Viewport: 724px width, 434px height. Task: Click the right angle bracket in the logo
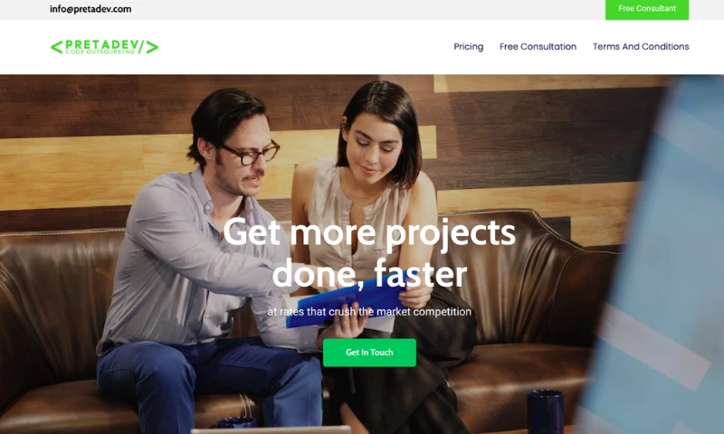[152, 47]
